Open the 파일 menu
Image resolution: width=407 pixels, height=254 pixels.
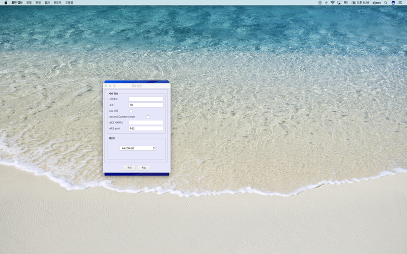(29, 3)
